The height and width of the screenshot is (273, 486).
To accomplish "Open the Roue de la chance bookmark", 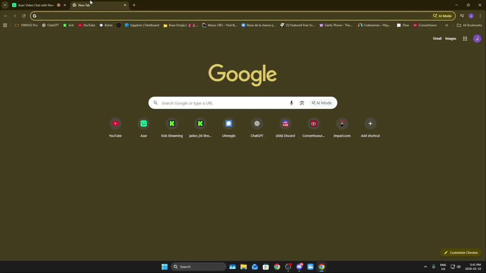I will click(258, 25).
